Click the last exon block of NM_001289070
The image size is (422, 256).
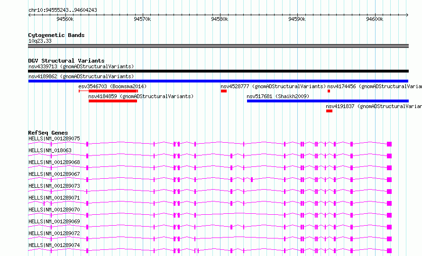click(389, 215)
